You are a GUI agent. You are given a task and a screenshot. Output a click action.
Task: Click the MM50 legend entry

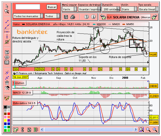128,24
